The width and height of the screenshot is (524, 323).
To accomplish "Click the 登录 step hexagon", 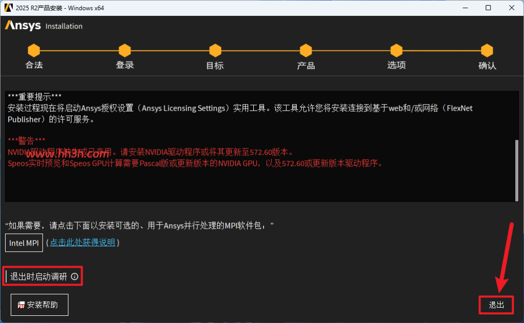I will [125, 51].
